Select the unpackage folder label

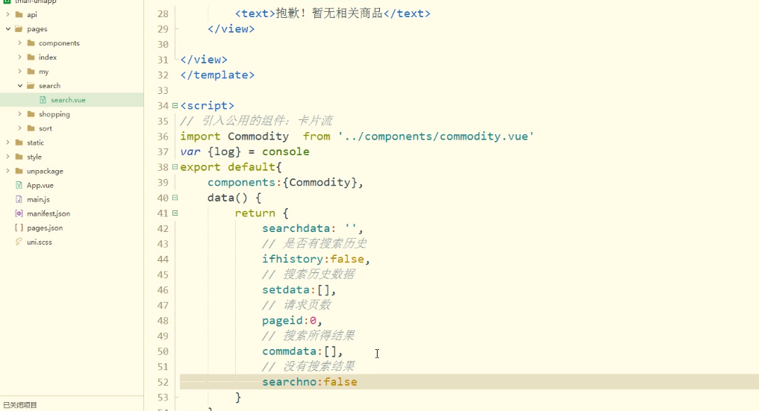pos(45,171)
